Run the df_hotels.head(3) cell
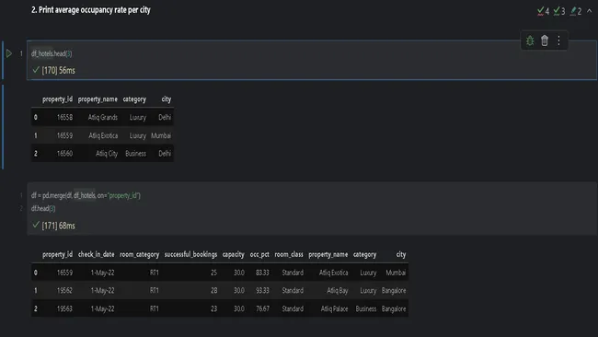Viewport: 598px width, 337px height. point(9,53)
